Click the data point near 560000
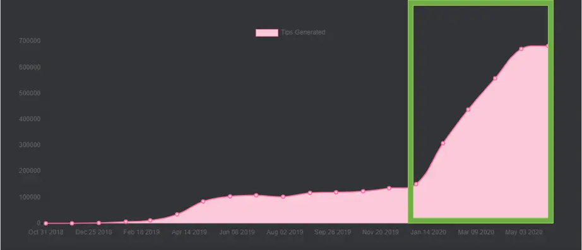This screenshot has height=250, width=582. click(495, 78)
